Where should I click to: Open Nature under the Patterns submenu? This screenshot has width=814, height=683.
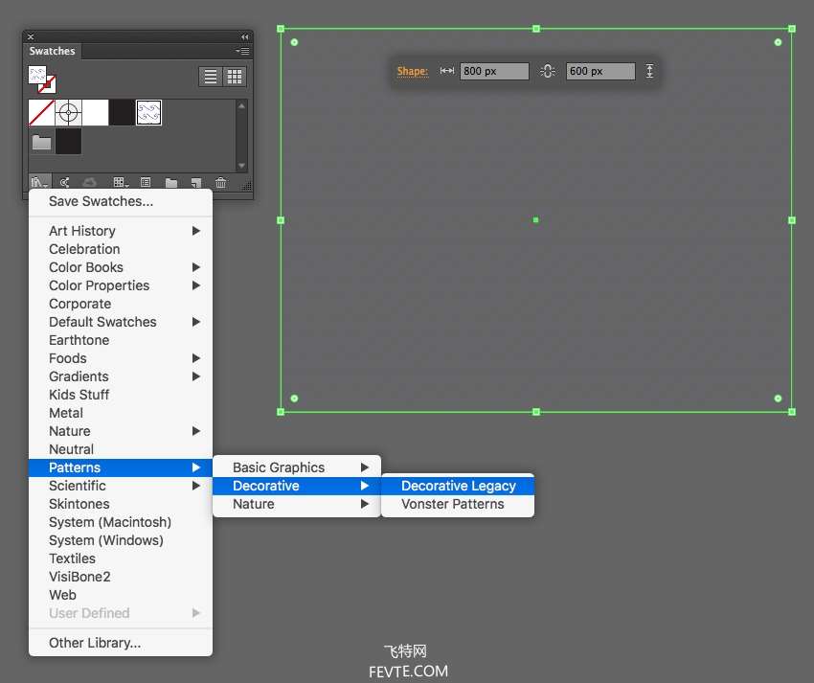pos(297,504)
